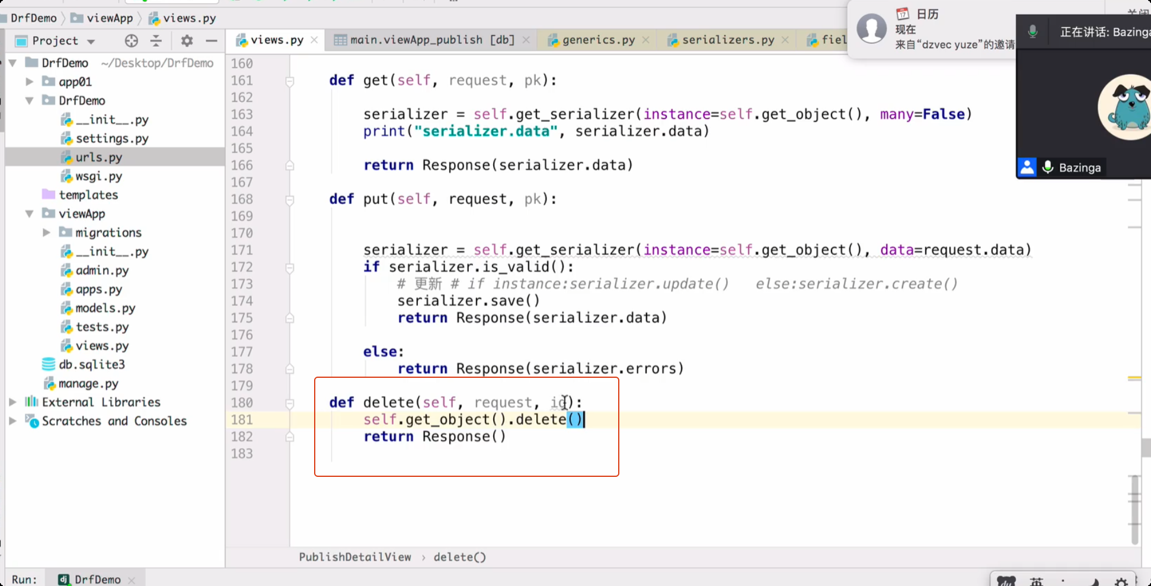Collapse the inner DrfDemo package folder

tap(29, 101)
